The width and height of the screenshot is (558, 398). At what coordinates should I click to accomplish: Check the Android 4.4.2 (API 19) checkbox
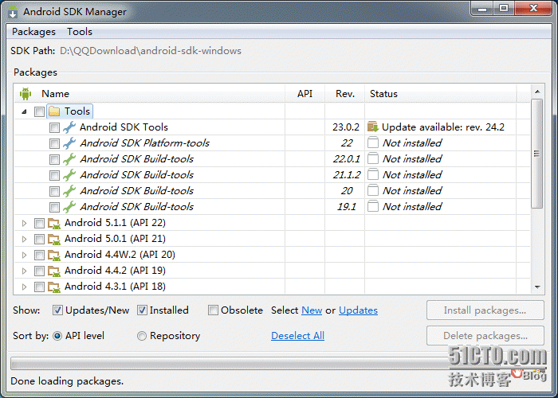pyautogui.click(x=39, y=271)
